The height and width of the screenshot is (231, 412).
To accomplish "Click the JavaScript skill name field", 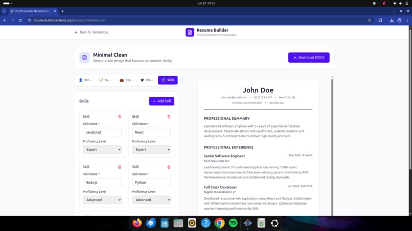I will pos(102,132).
